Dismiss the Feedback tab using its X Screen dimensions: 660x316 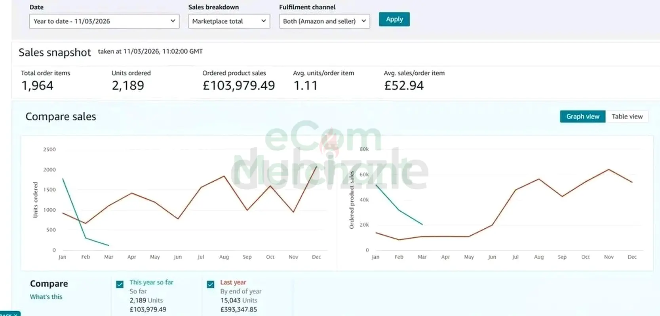tap(15, 314)
